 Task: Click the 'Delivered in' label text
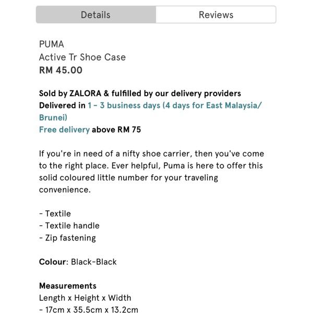[62, 105]
